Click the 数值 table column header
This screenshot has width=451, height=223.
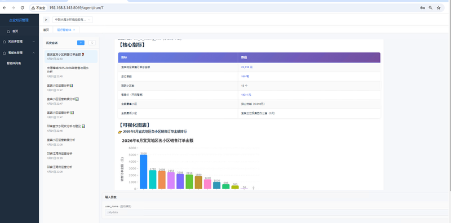(309, 57)
